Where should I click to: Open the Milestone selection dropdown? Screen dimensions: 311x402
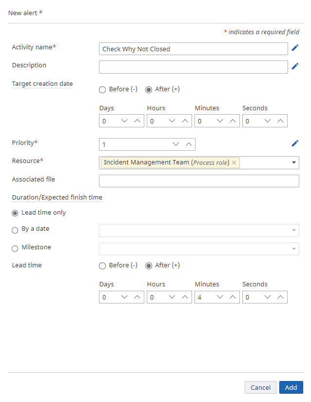pos(293,249)
